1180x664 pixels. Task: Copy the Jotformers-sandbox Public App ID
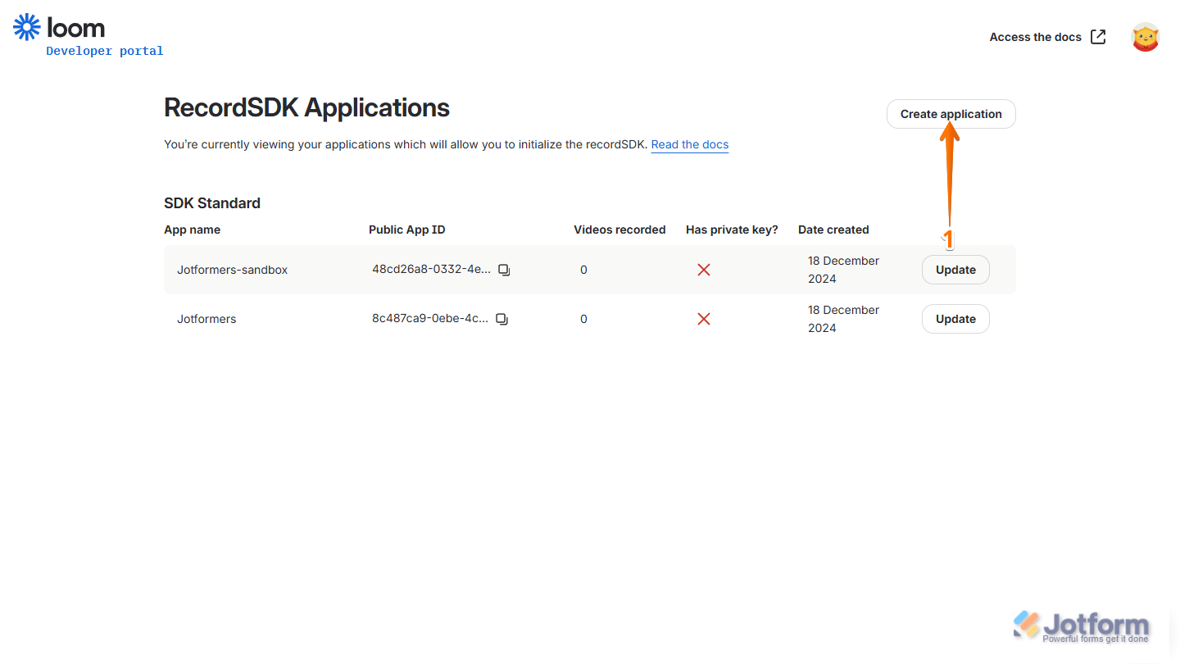[504, 269]
